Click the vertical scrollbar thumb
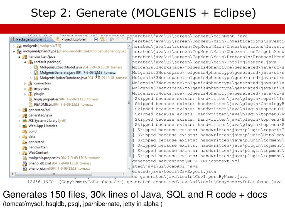The height and width of the screenshot is (213, 285). pos(129,103)
